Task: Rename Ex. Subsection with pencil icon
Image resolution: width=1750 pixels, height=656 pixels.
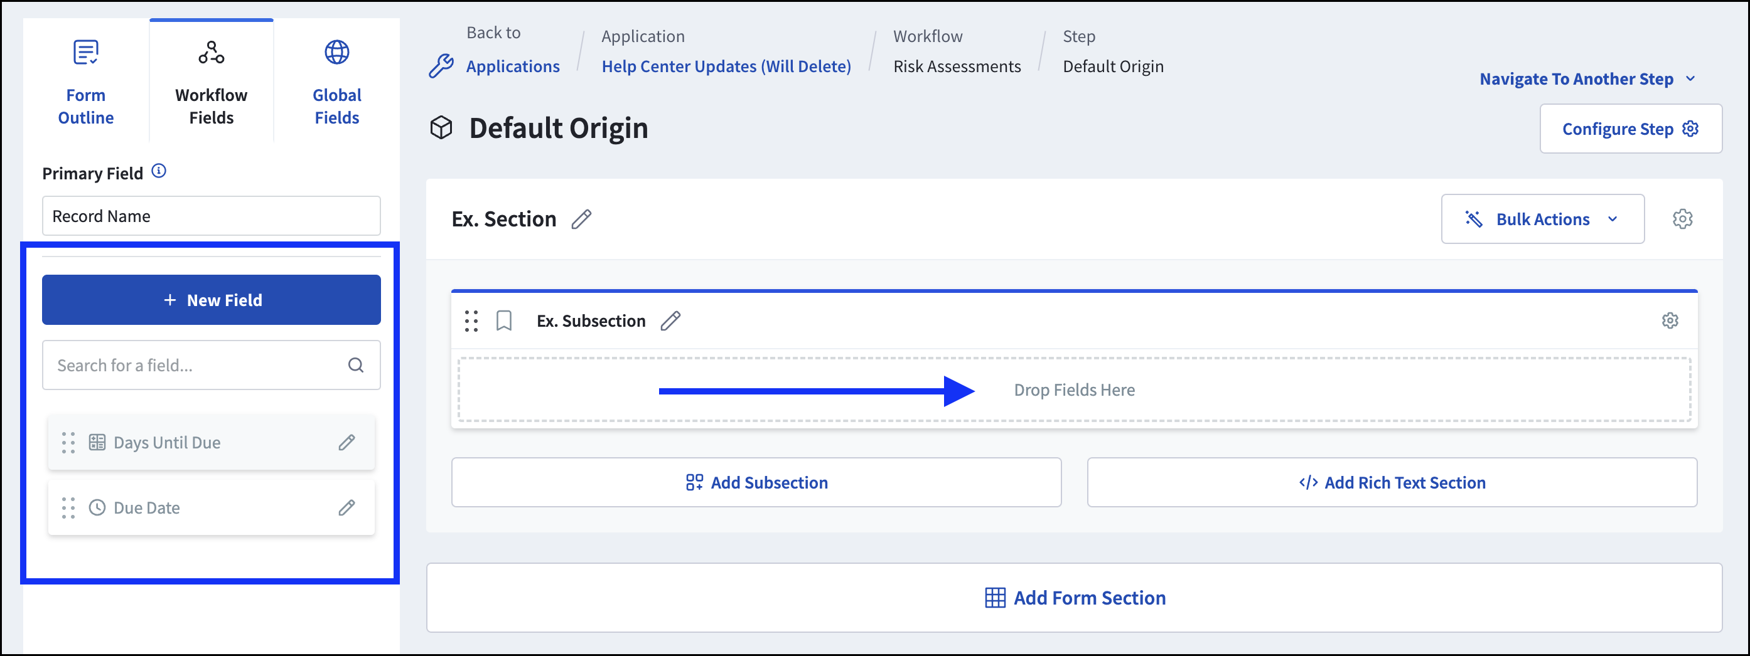Action: (x=670, y=321)
